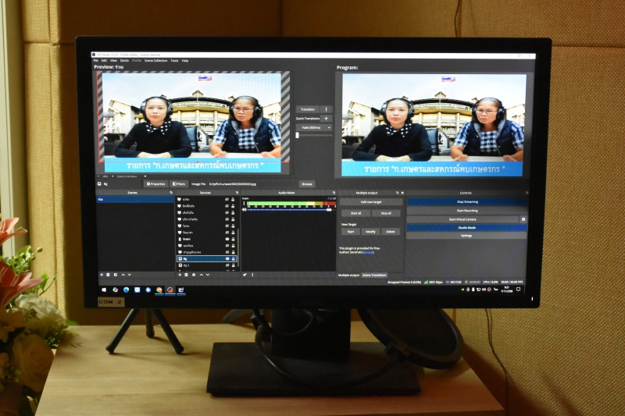Screen dimensions: 625x416
Task: Open the Transition button options menu
Action: point(327,109)
